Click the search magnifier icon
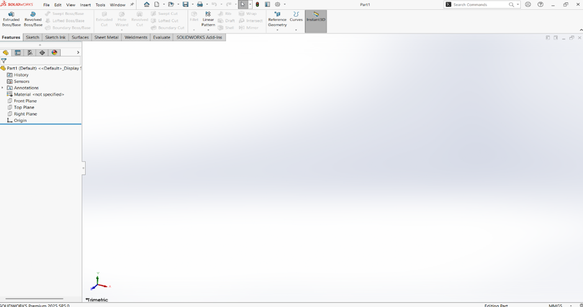This screenshot has height=307, width=583. (511, 4)
